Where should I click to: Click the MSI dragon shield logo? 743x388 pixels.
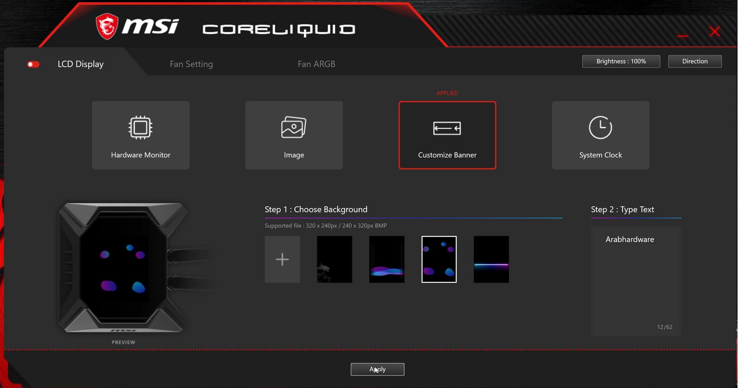pyautogui.click(x=107, y=26)
